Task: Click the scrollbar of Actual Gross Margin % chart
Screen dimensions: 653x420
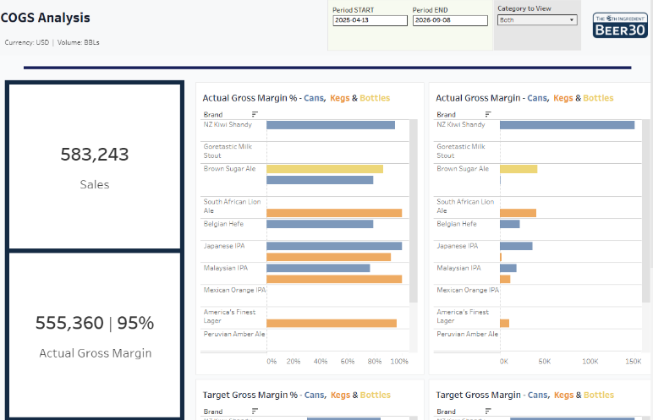Action: pos(413,211)
